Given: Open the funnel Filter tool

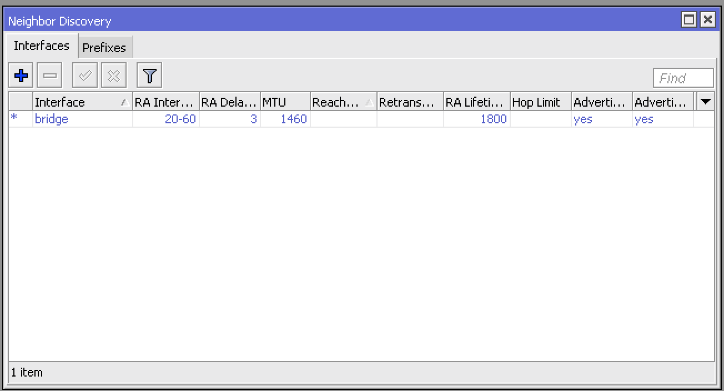Looking at the screenshot, I should [149, 76].
